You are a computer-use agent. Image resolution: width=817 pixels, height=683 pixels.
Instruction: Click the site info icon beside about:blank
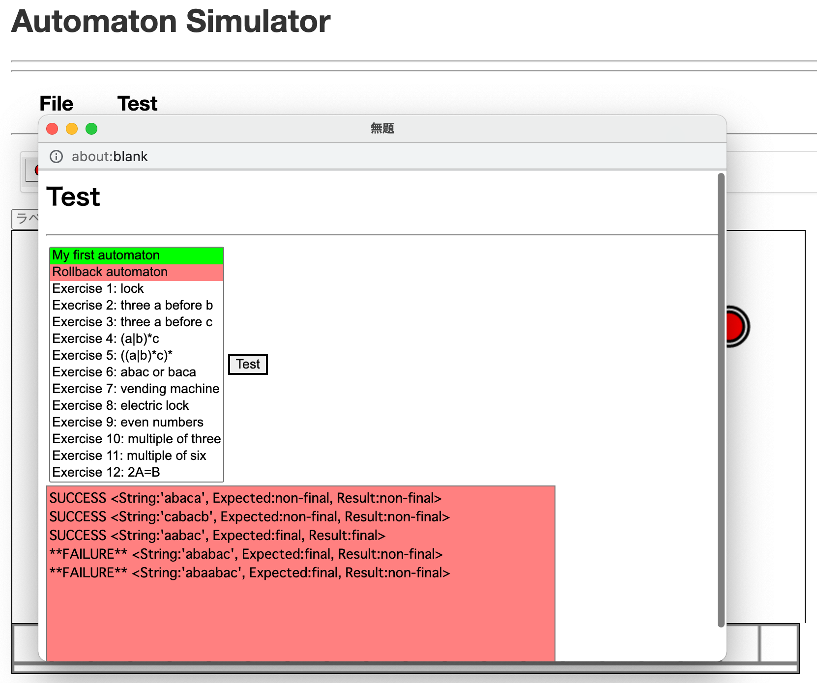(57, 156)
